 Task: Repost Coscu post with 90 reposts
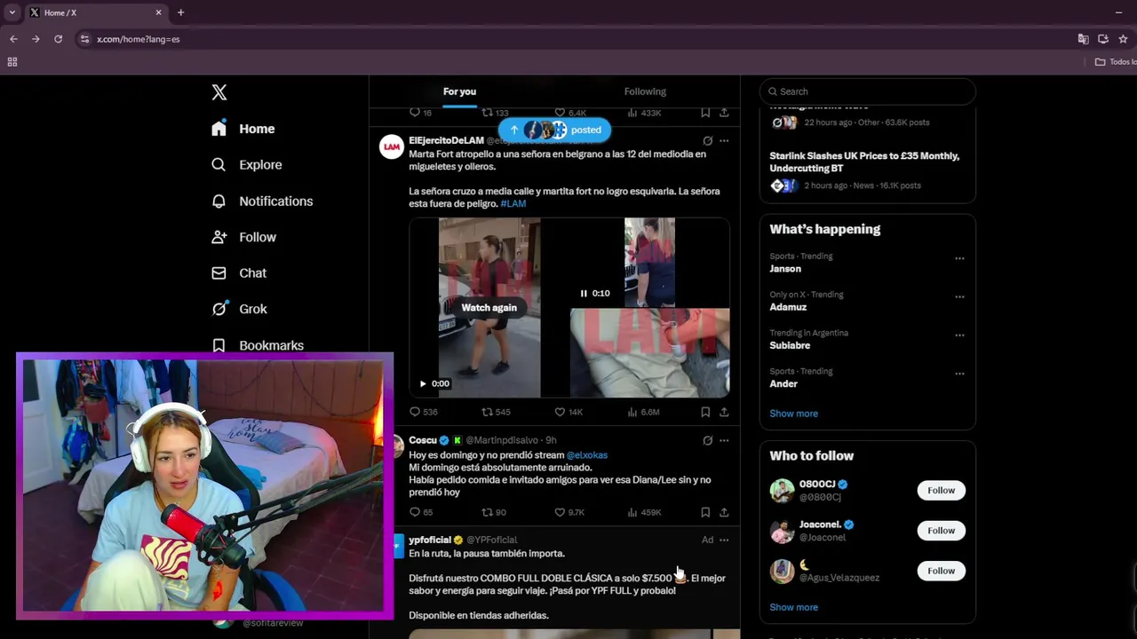(493, 512)
